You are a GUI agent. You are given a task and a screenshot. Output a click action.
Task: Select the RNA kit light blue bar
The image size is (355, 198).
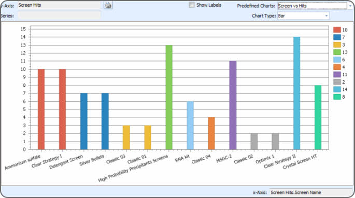(190, 125)
